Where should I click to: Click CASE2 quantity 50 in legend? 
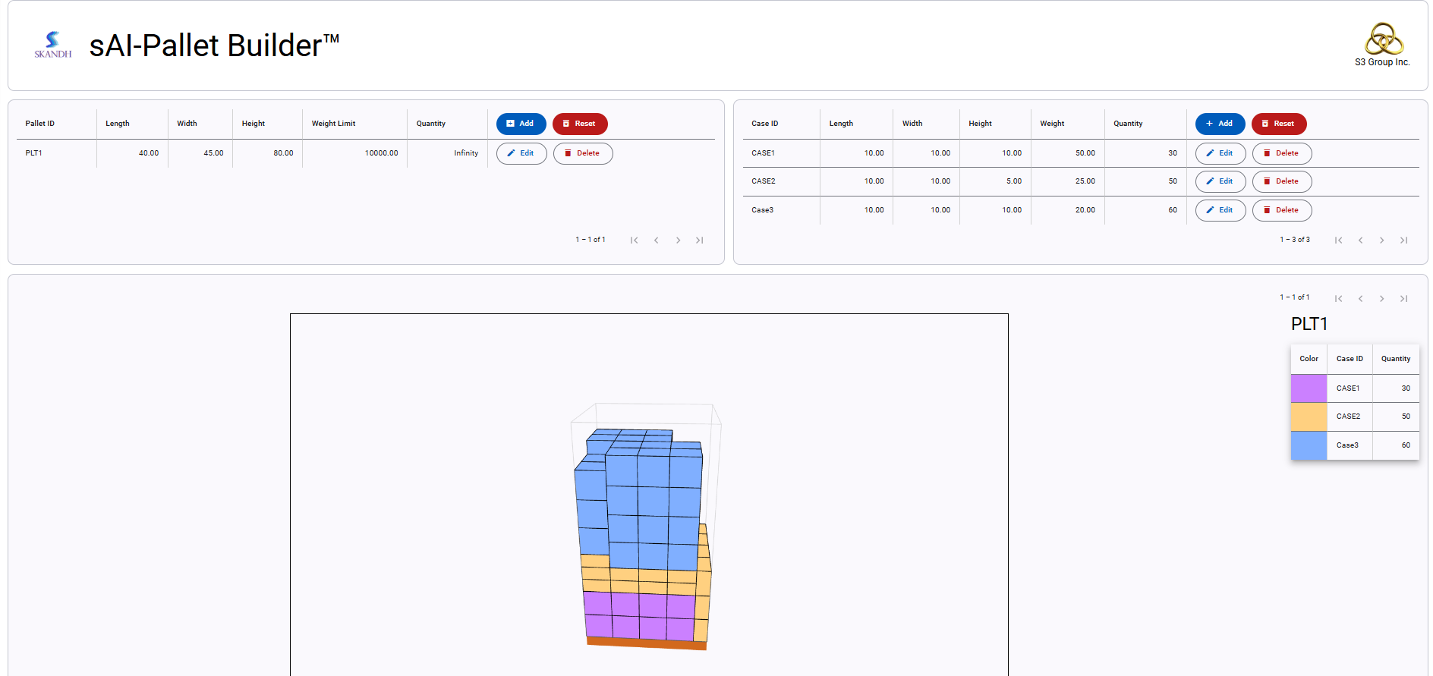[1396, 417]
